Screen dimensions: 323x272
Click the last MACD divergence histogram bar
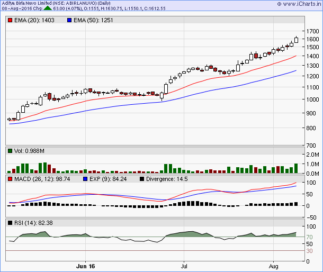click(x=296, y=204)
